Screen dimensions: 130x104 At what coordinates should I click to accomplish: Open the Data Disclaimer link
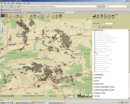pos(7,96)
